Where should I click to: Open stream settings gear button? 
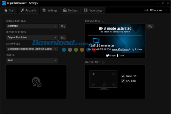point(63,26)
